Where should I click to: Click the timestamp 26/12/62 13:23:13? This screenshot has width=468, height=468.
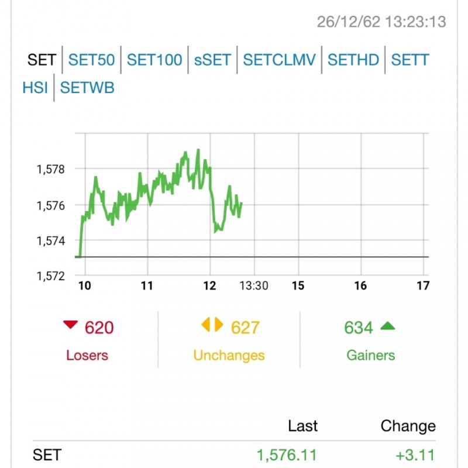(381, 22)
